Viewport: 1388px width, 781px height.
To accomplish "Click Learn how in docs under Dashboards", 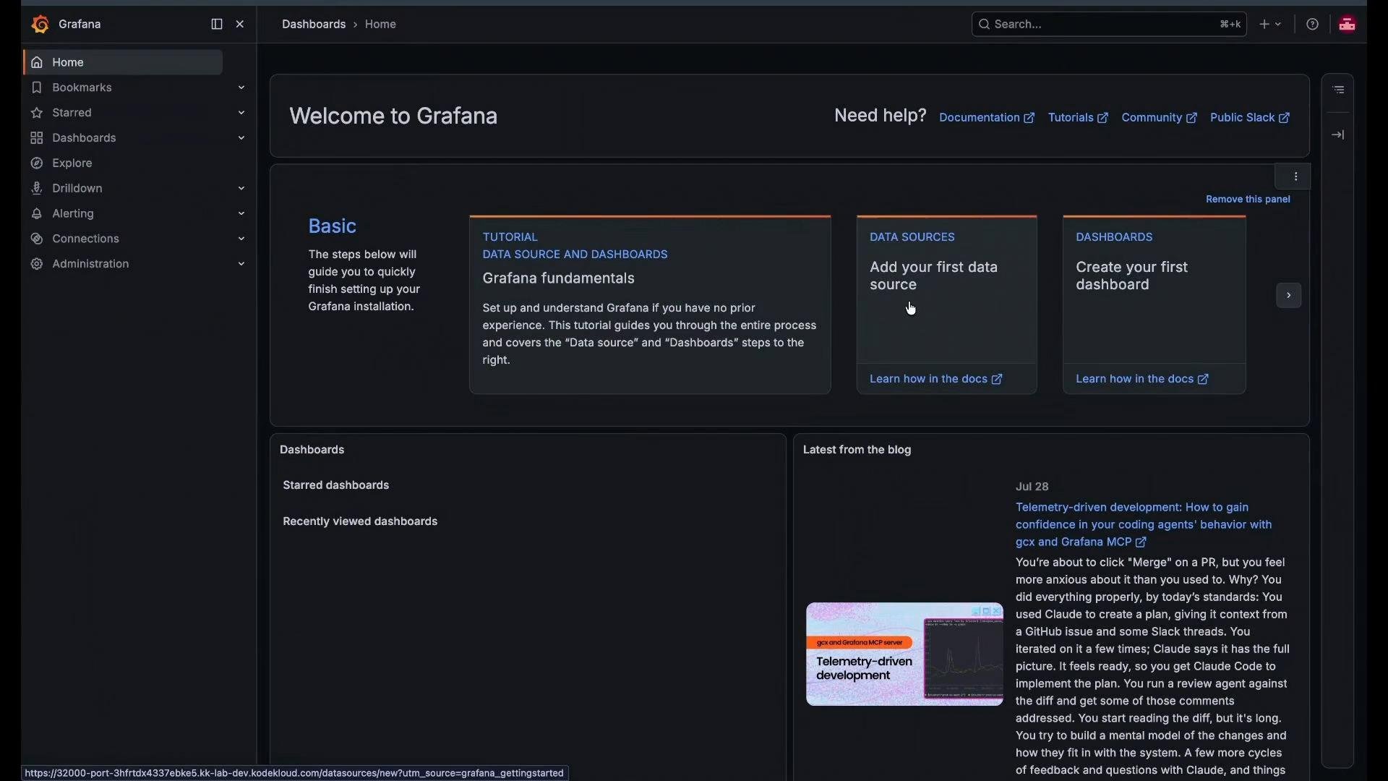I will point(1143,380).
